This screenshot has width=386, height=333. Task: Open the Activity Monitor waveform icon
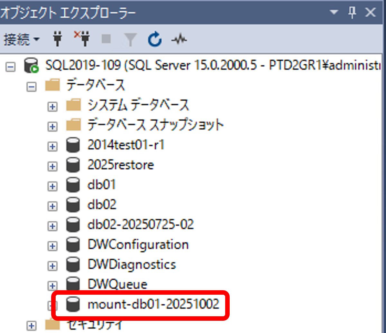179,40
